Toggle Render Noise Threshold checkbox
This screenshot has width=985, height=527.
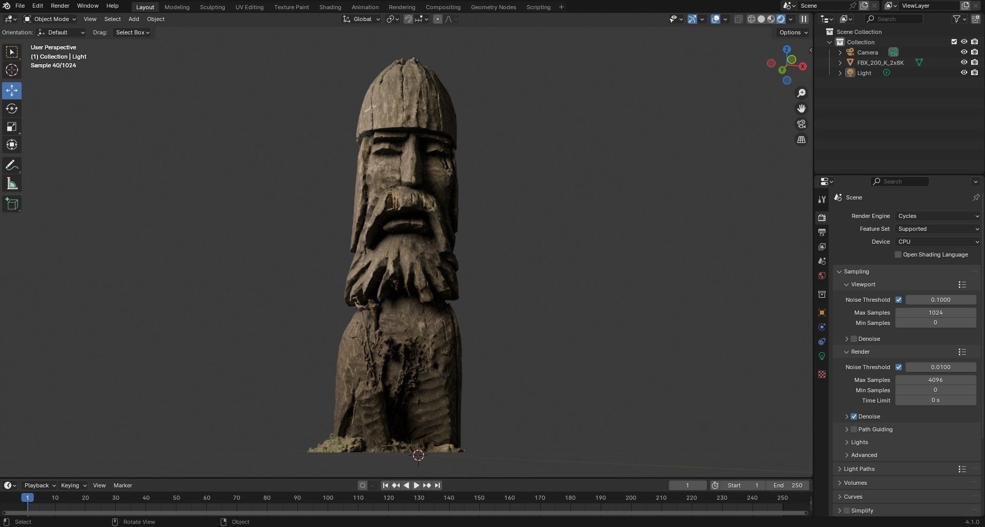[x=899, y=367]
